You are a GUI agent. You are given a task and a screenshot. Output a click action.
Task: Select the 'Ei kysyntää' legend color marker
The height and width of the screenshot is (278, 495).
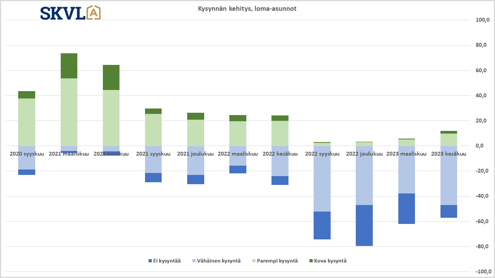tap(150, 261)
